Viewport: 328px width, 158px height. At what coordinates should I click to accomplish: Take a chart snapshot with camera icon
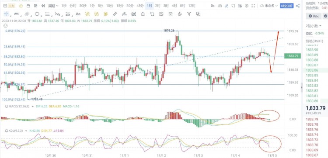coord(220,6)
